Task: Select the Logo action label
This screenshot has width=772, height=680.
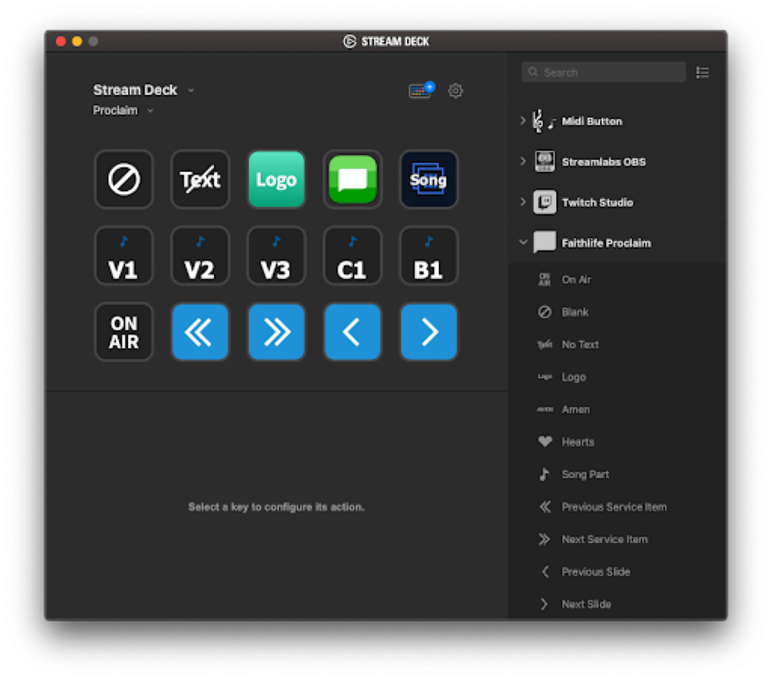Action: point(574,377)
